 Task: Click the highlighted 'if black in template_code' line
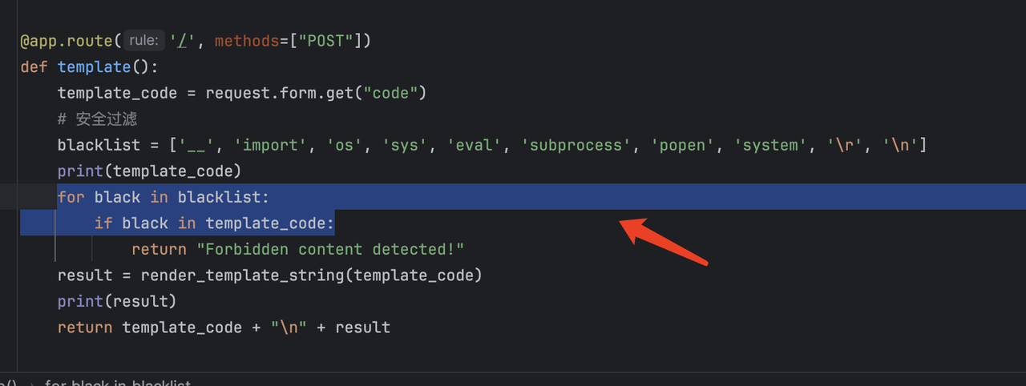214,223
